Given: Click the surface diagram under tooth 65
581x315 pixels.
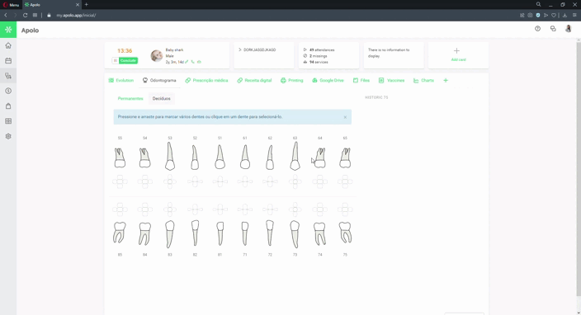Looking at the screenshot, I should (345, 181).
